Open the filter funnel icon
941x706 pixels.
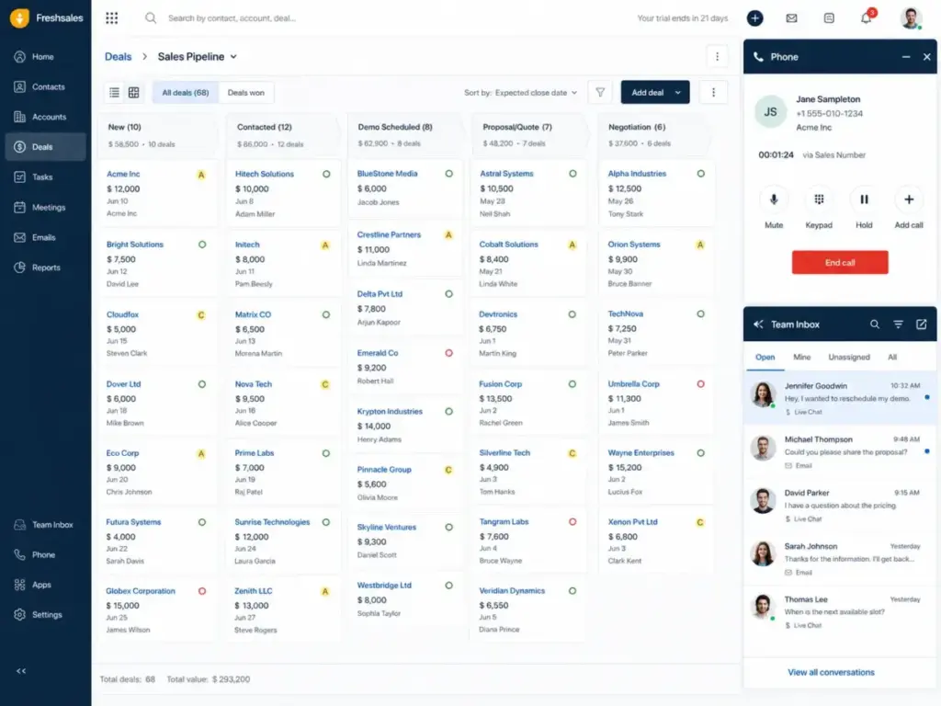point(599,93)
